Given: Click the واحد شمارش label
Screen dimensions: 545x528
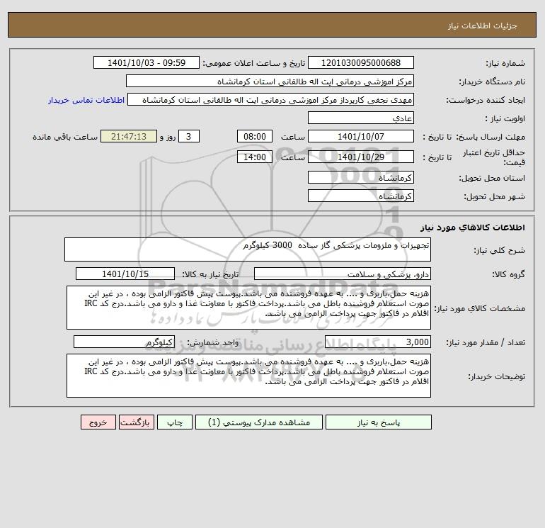Looking at the screenshot, I should click(213, 343).
